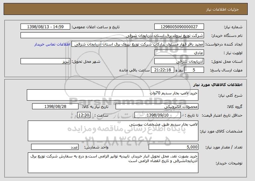Click the priority field showing عادي
Viewport: 255px width, 181px height.
click(179, 53)
